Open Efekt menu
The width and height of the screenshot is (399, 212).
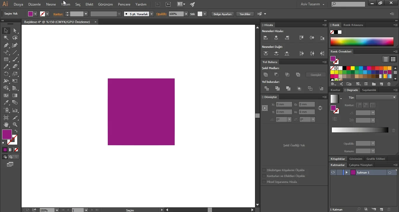click(x=89, y=4)
